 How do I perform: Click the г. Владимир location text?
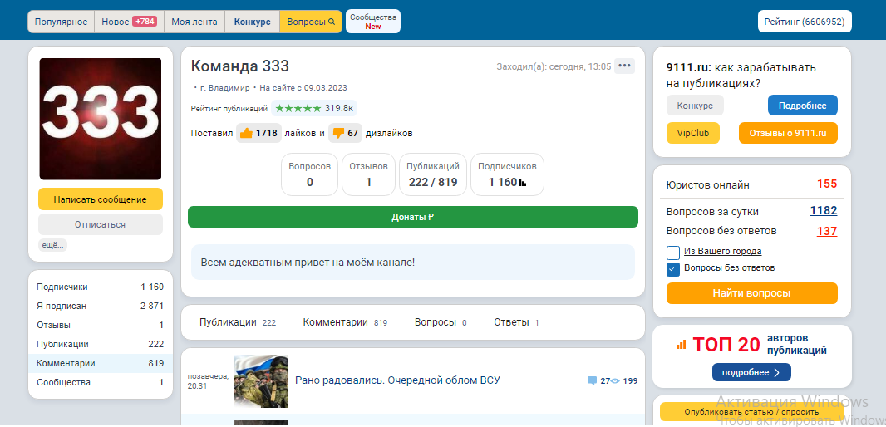click(224, 88)
